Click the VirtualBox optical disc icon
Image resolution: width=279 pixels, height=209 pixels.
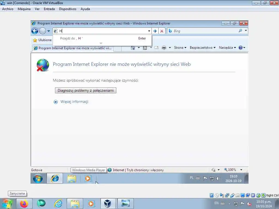point(217,195)
